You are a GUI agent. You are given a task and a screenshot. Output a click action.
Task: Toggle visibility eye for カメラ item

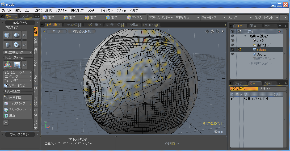(233, 41)
